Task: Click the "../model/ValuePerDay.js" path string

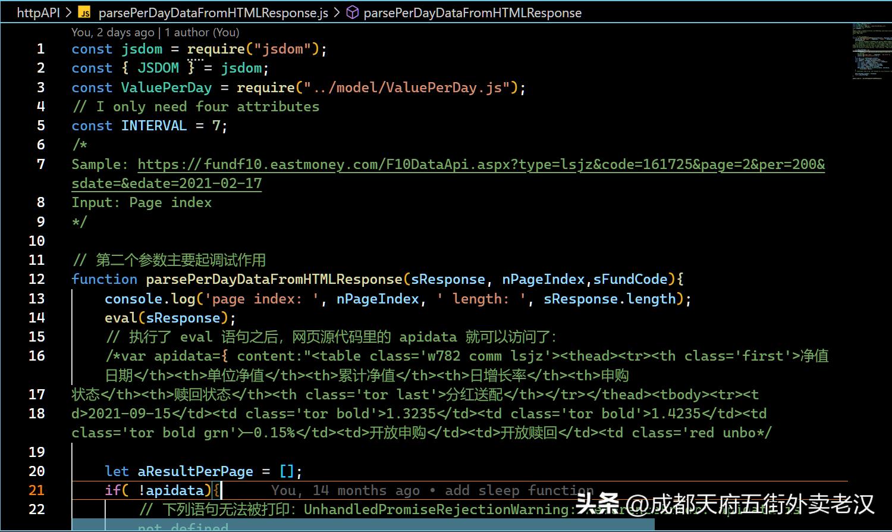Action: 407,87
